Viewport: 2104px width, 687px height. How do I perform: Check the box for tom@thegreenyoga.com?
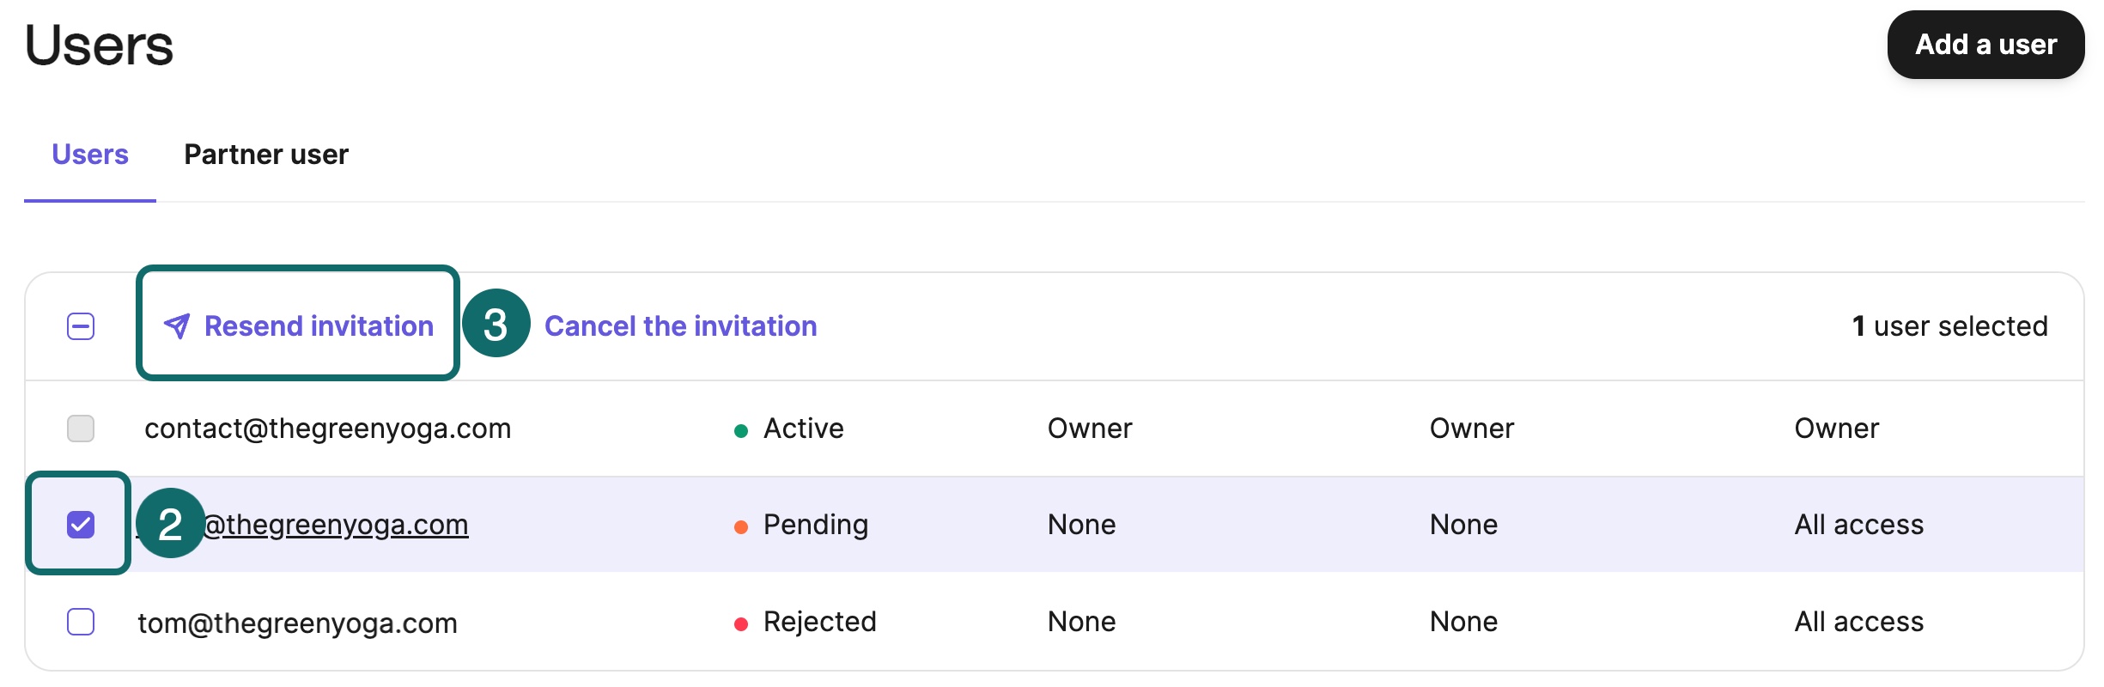click(81, 622)
